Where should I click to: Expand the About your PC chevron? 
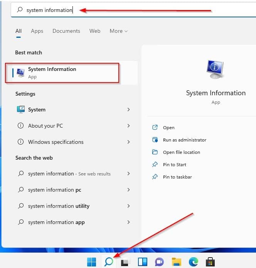point(128,126)
